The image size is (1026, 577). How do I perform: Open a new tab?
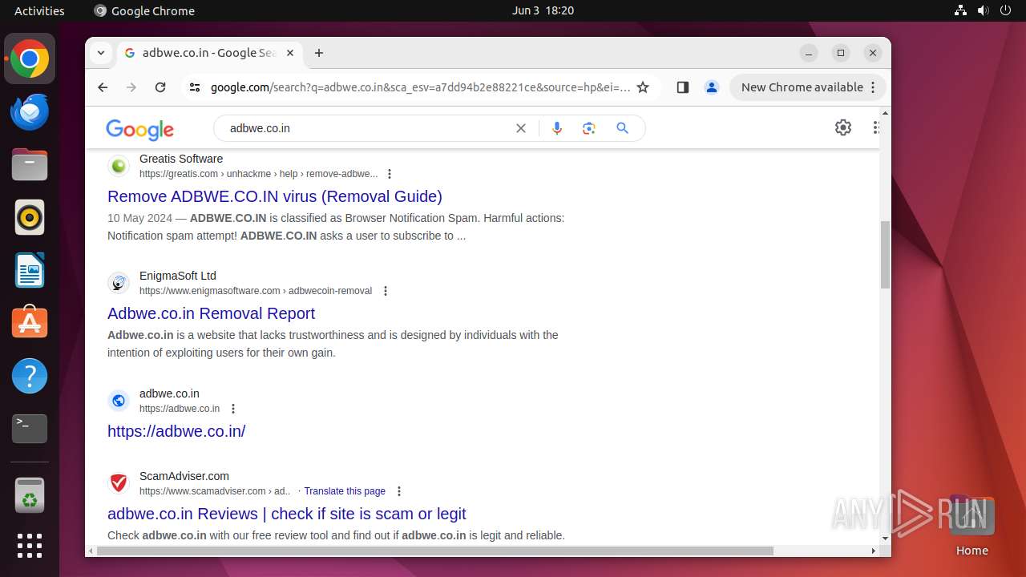click(319, 53)
